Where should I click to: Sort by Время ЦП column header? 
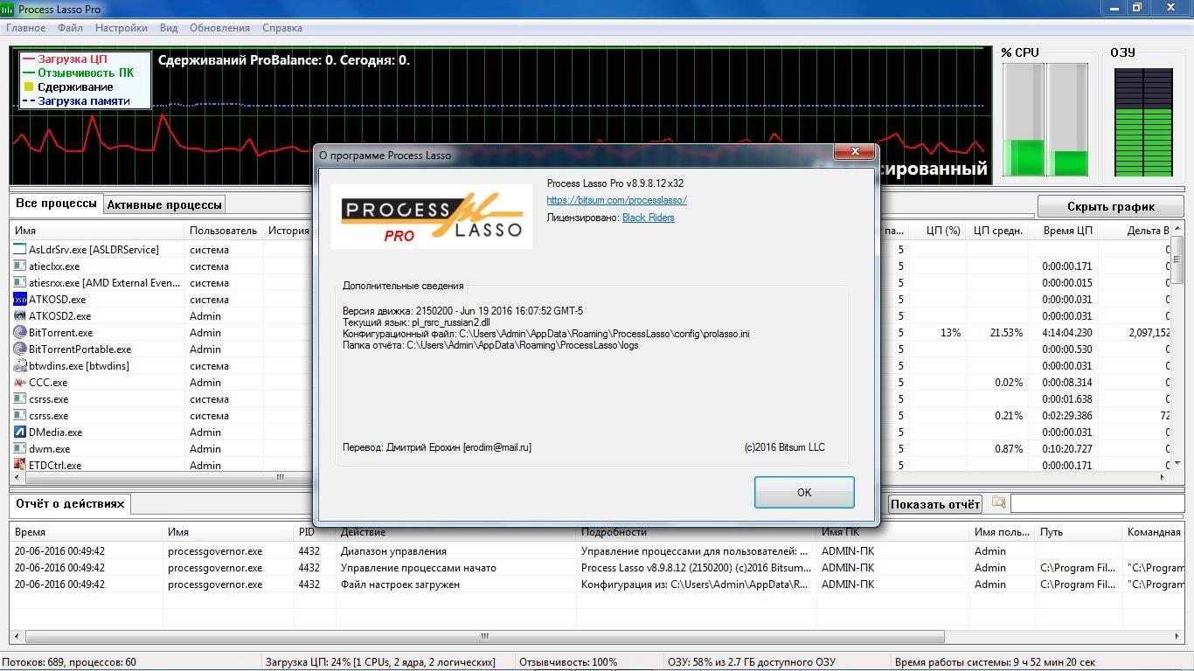point(1063,231)
